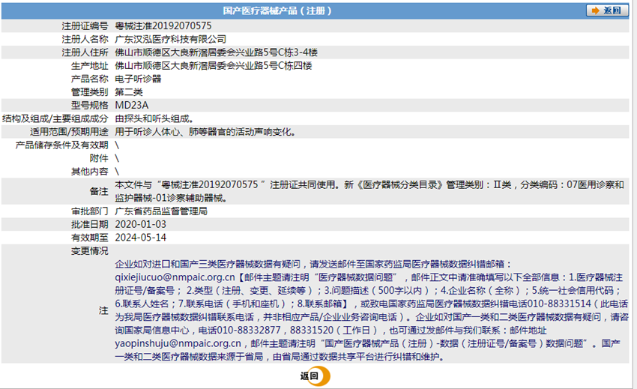Click registrant address ending in C栋3-4楼
Screen dimensions: 637x389
pos(216,52)
